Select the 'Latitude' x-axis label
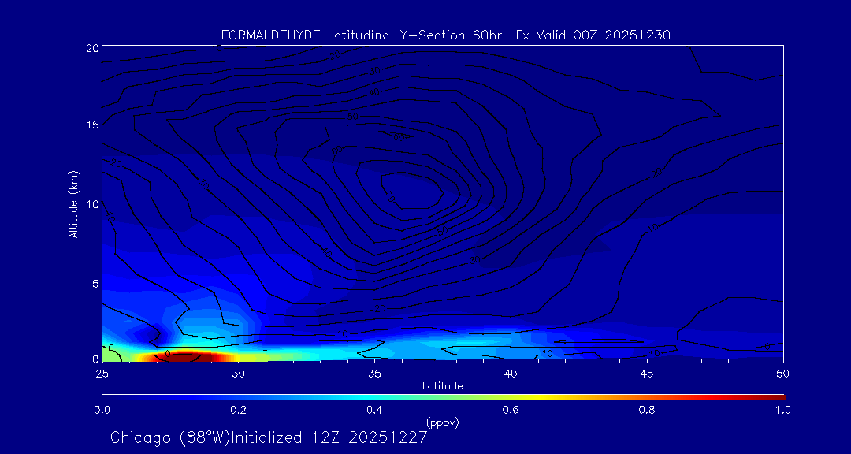 pos(442,385)
